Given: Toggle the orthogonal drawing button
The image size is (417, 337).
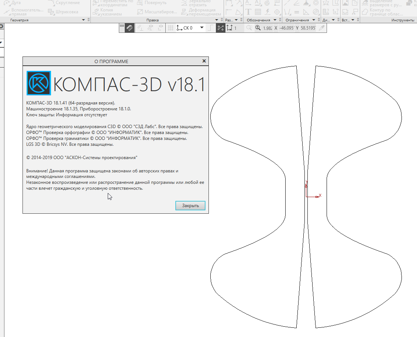Looking at the screenshot, I should tap(210, 28).
